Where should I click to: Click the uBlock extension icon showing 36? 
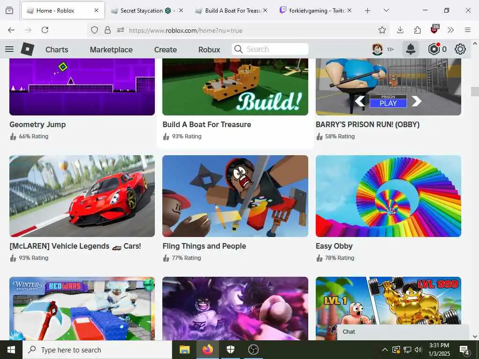[435, 29]
